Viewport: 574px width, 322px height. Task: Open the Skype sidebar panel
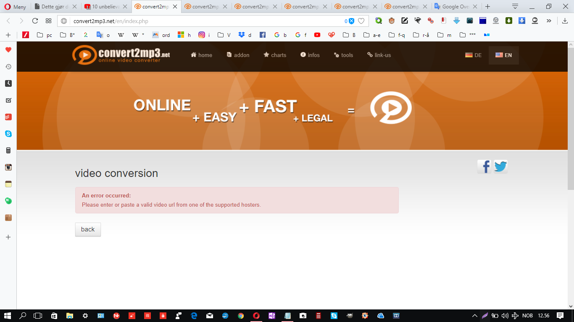coord(8,134)
